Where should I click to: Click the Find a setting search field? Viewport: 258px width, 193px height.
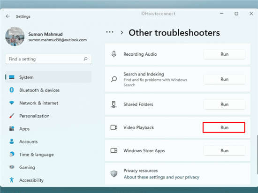(48, 59)
